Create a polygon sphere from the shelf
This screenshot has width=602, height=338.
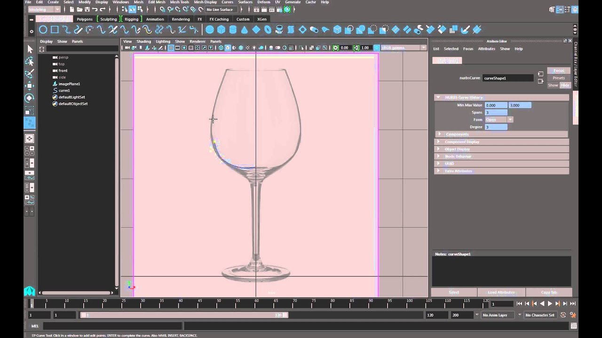(x=210, y=30)
